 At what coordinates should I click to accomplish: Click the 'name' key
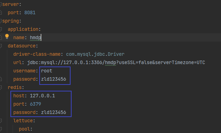click(19, 37)
